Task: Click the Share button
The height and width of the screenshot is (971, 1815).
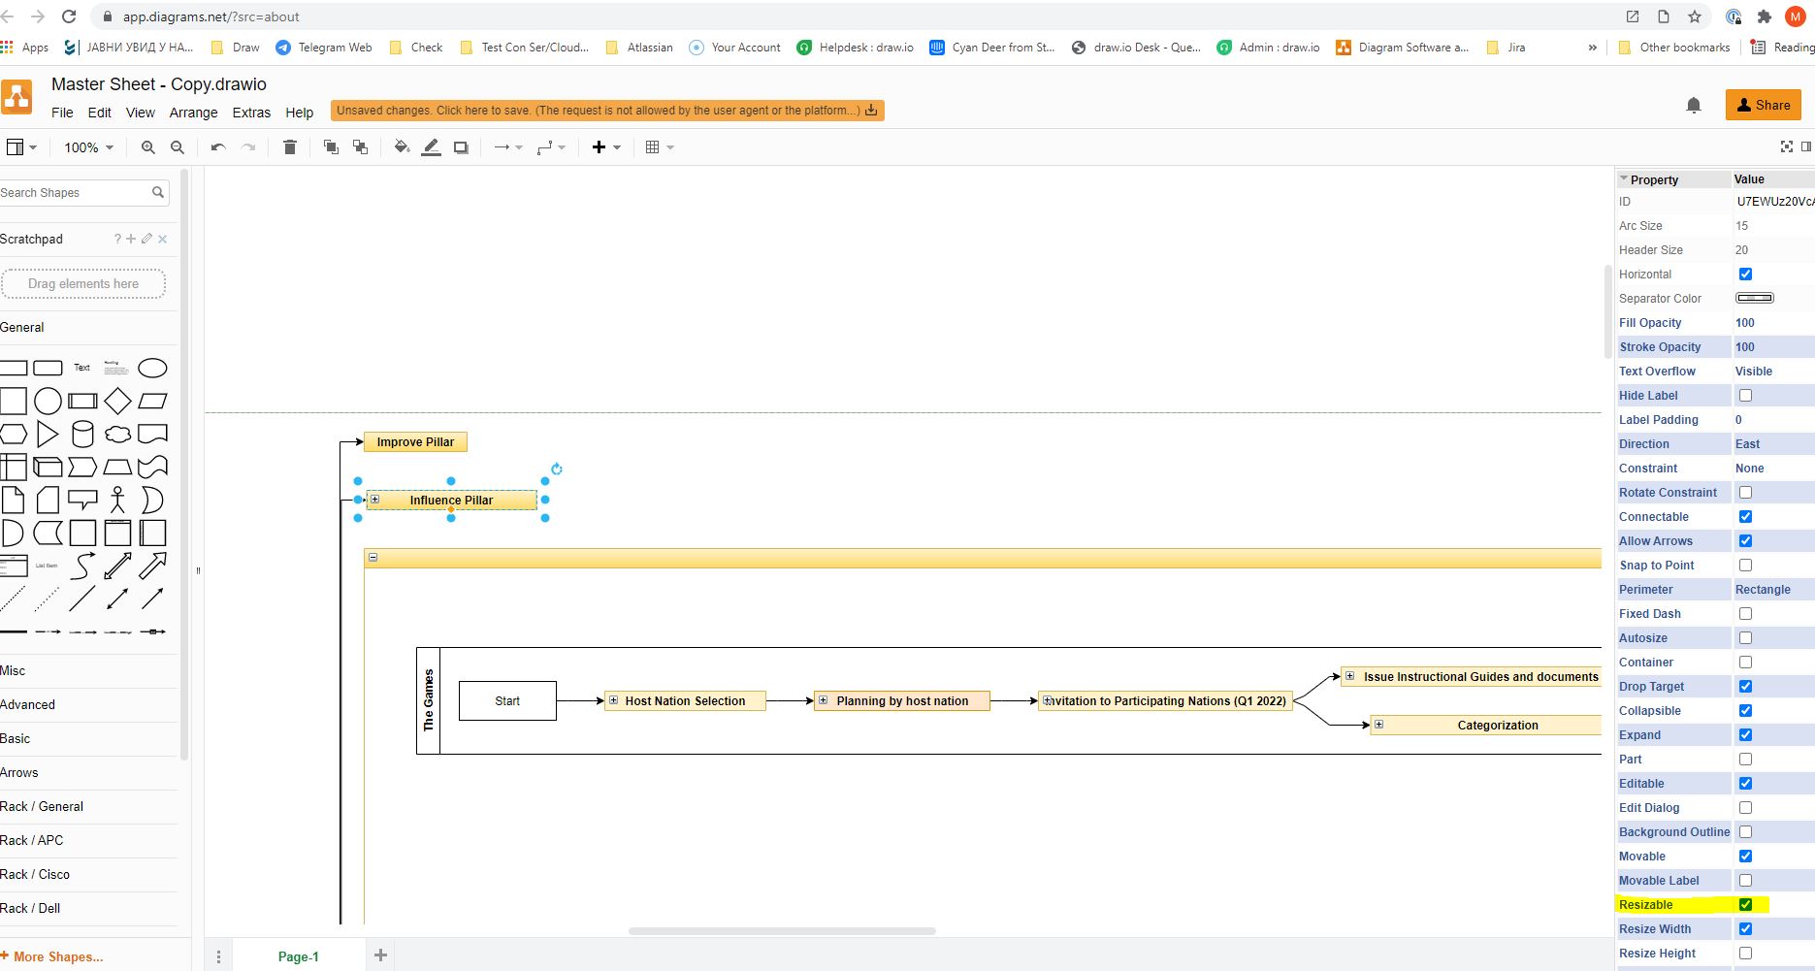Action: (x=1763, y=105)
